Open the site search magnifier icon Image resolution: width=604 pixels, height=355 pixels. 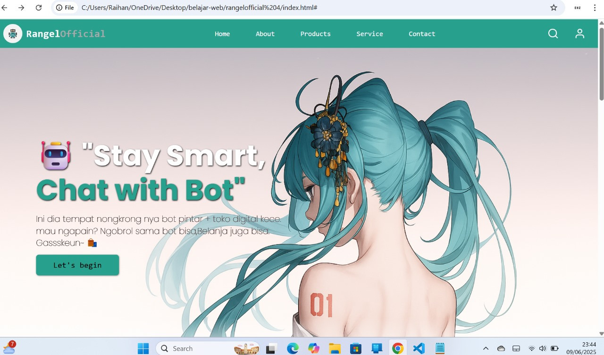tap(553, 34)
